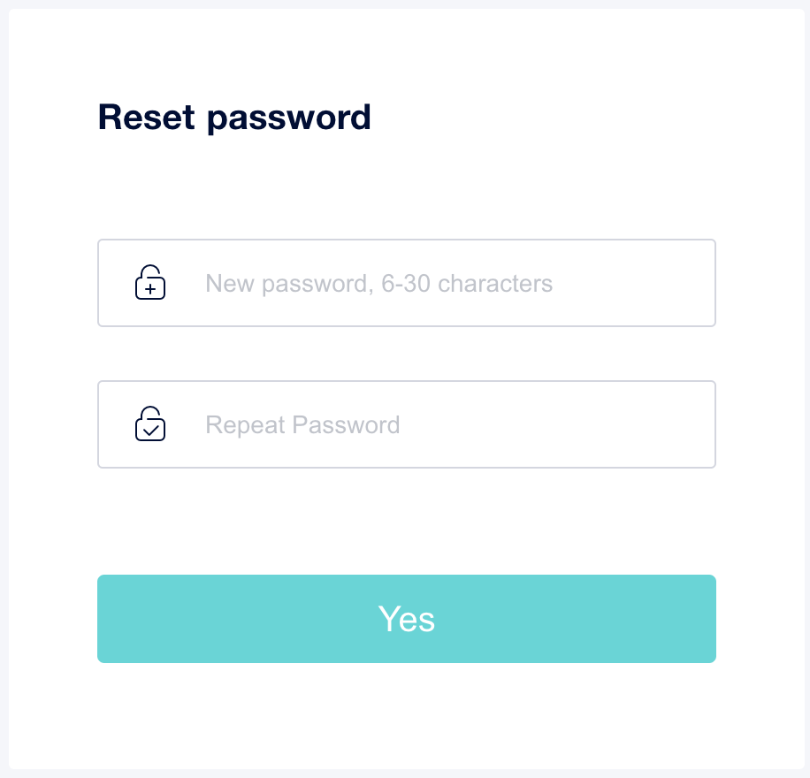
Task: Tap the open-lock icon in the top field
Action: (150, 283)
